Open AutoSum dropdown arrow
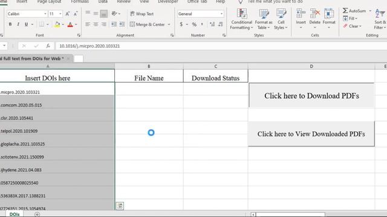387x217 pixels. click(x=370, y=11)
